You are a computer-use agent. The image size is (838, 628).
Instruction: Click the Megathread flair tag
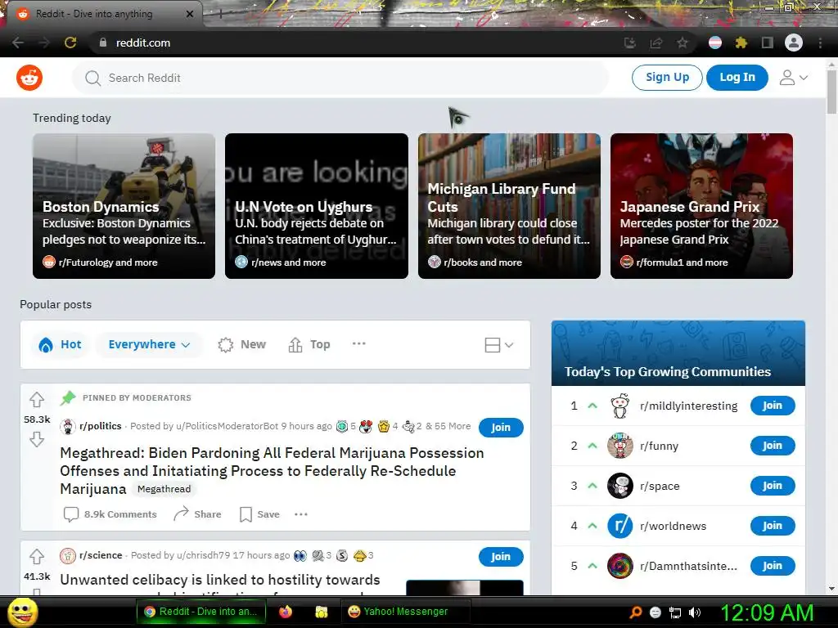(164, 489)
